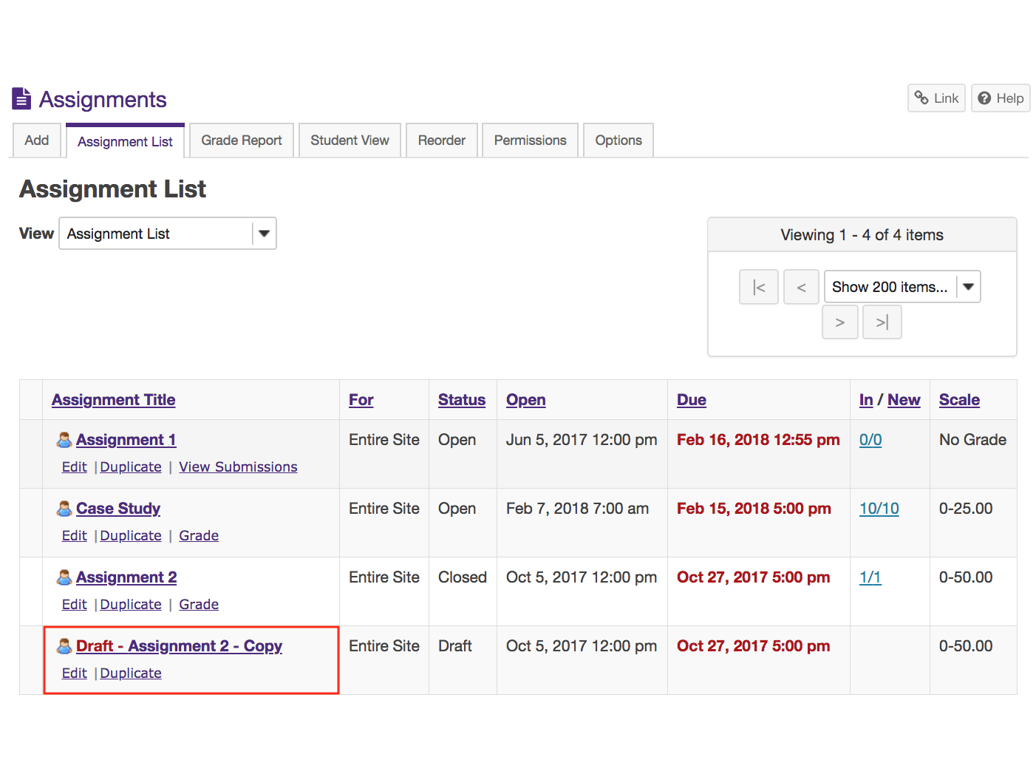
Task: Select the Permissions tab
Action: pyautogui.click(x=530, y=140)
